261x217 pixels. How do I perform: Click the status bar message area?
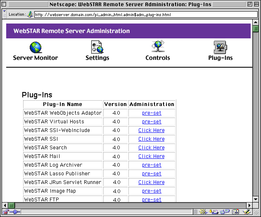tap(107, 212)
